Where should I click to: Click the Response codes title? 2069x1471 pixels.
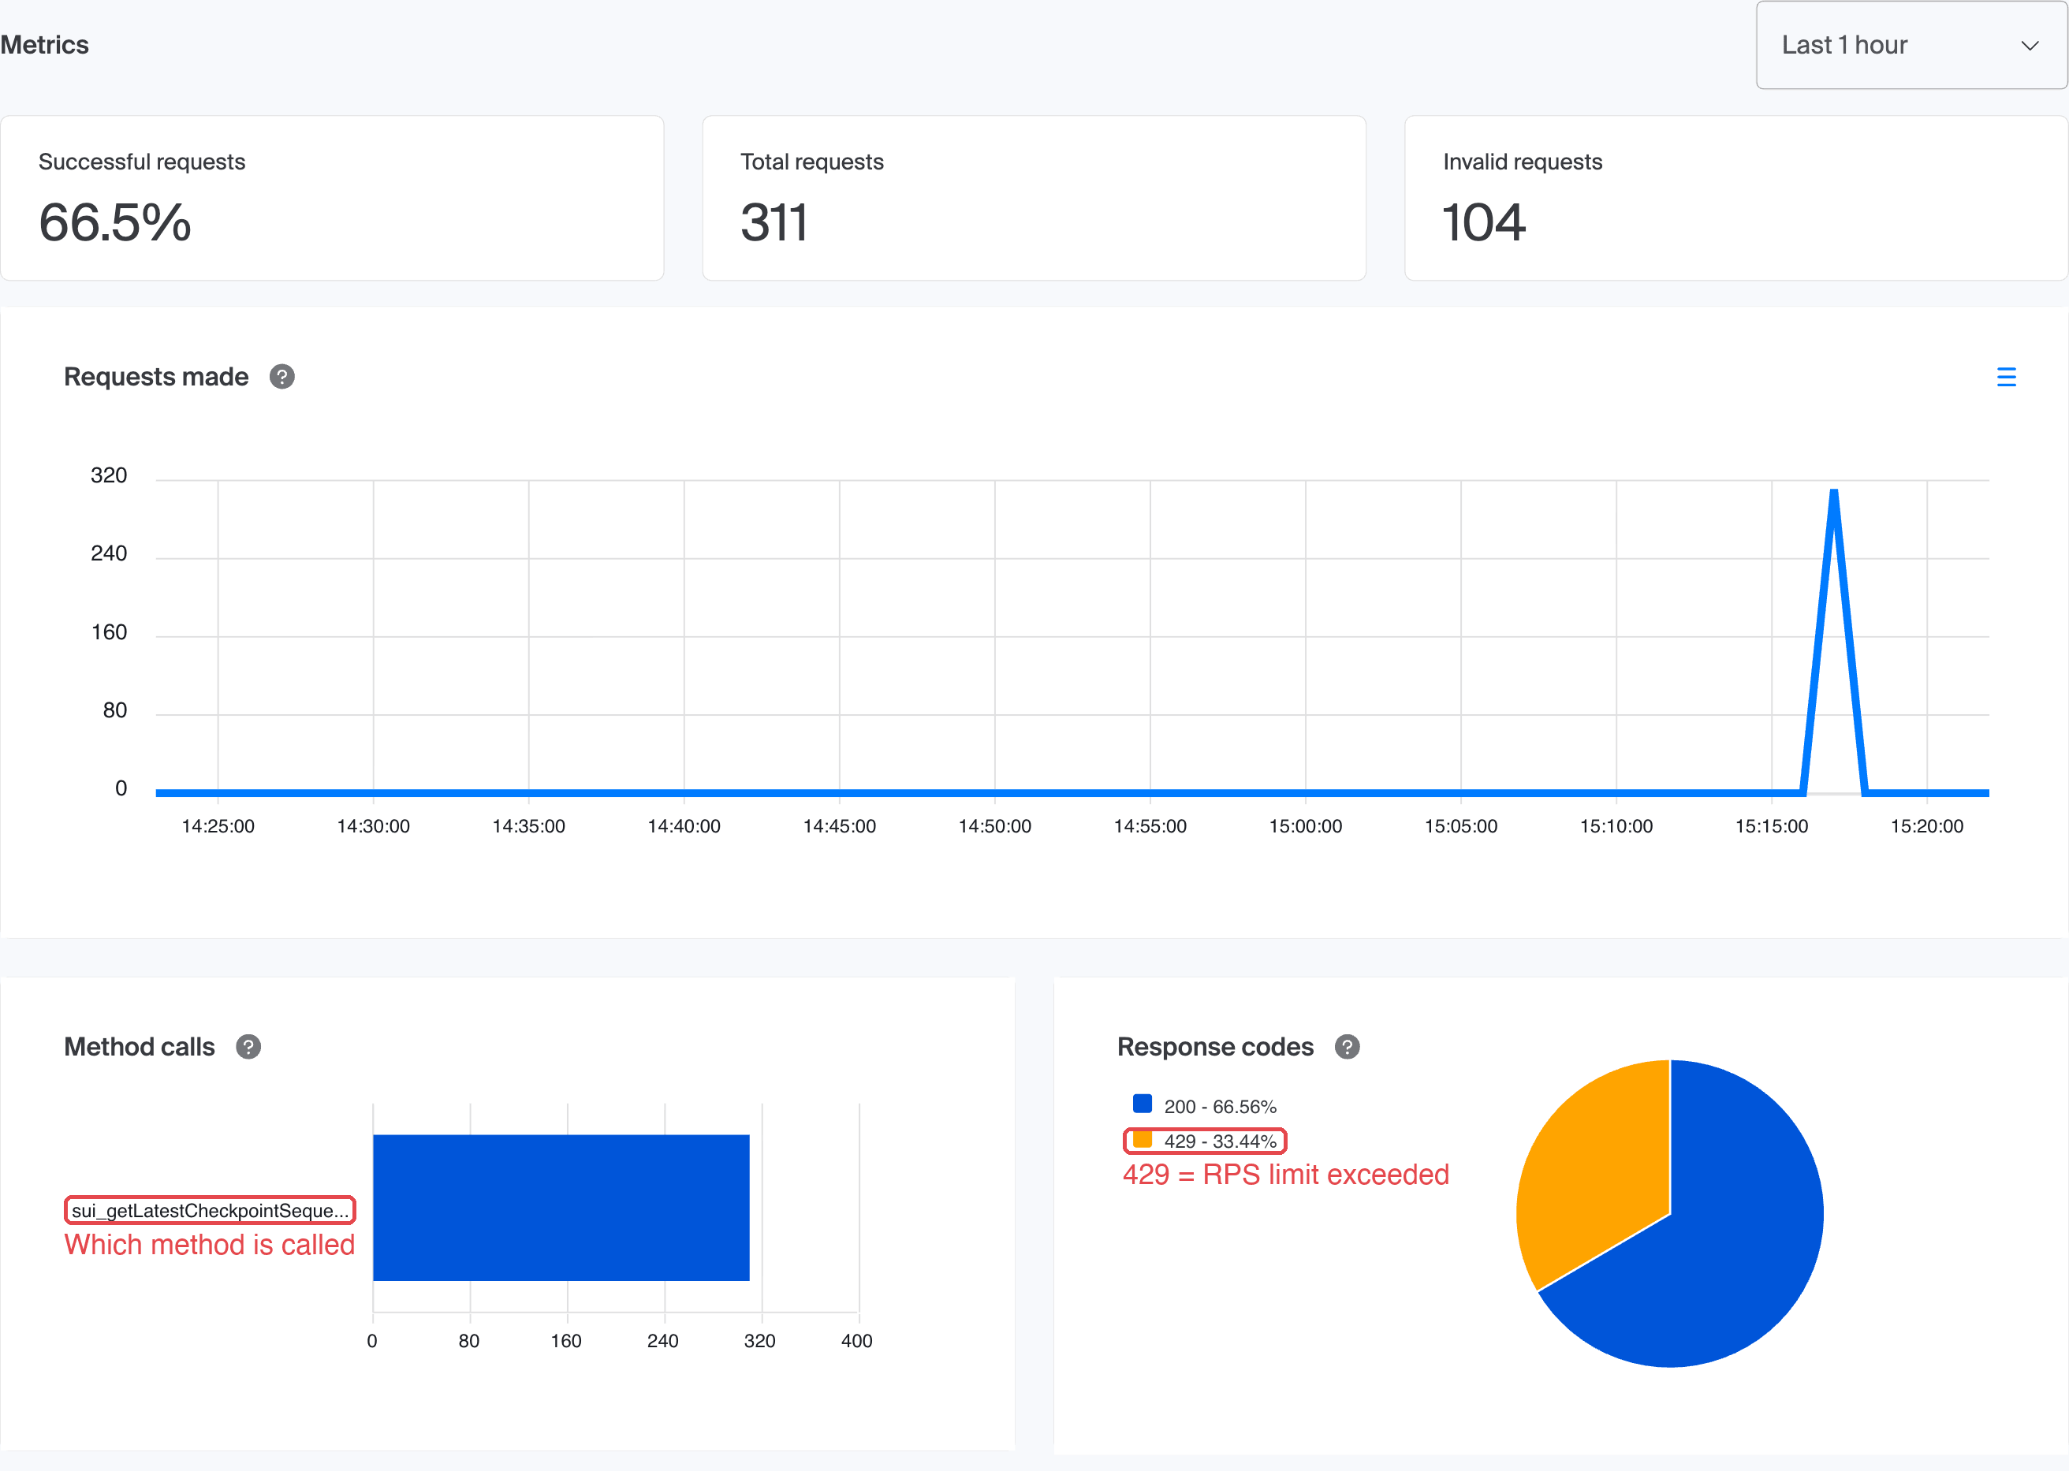(1215, 1047)
